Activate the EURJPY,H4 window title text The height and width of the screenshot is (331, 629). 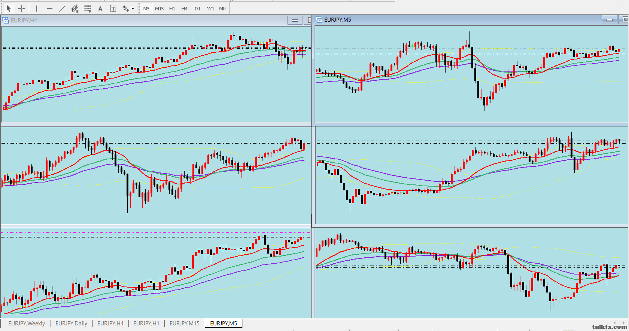pos(24,21)
